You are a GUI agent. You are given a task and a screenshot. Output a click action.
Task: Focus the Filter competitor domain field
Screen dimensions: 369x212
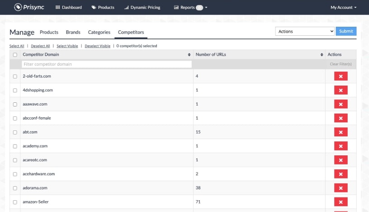coord(107,64)
